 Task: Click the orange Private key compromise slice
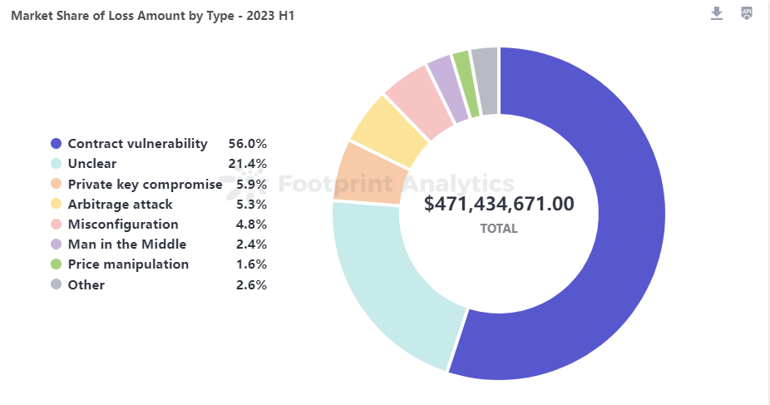click(368, 172)
